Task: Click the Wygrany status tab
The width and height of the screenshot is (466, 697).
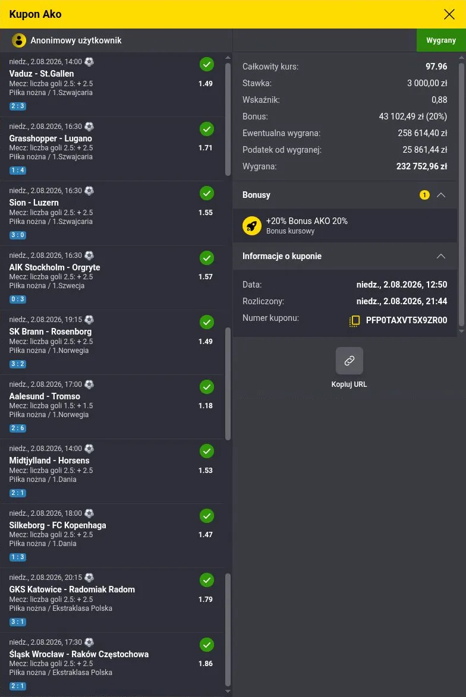Action: click(441, 40)
